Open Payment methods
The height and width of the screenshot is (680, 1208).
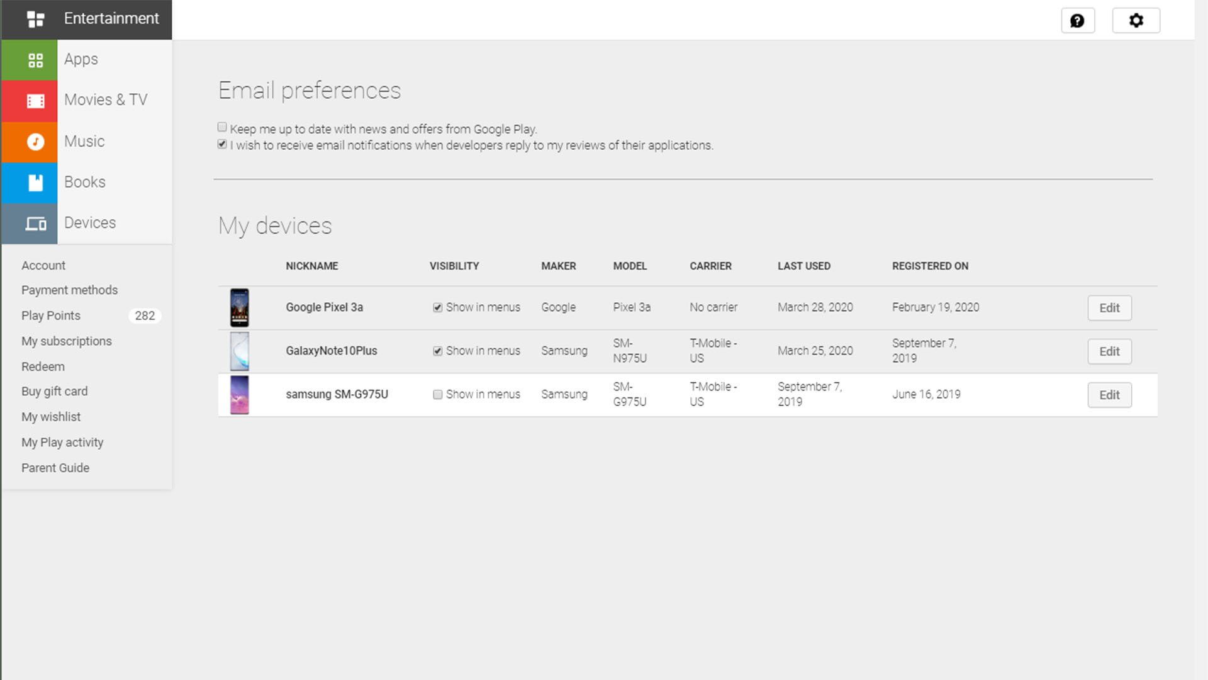[x=69, y=290]
